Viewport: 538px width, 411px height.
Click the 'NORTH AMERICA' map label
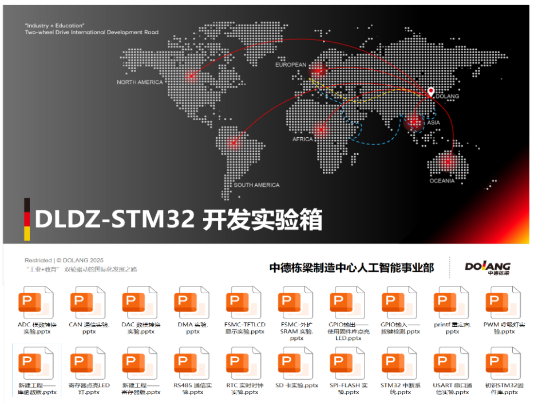[140, 82]
